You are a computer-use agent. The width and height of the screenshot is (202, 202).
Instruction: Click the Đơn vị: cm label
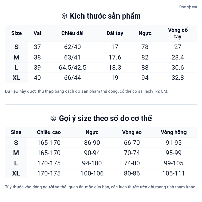pos(188,7)
